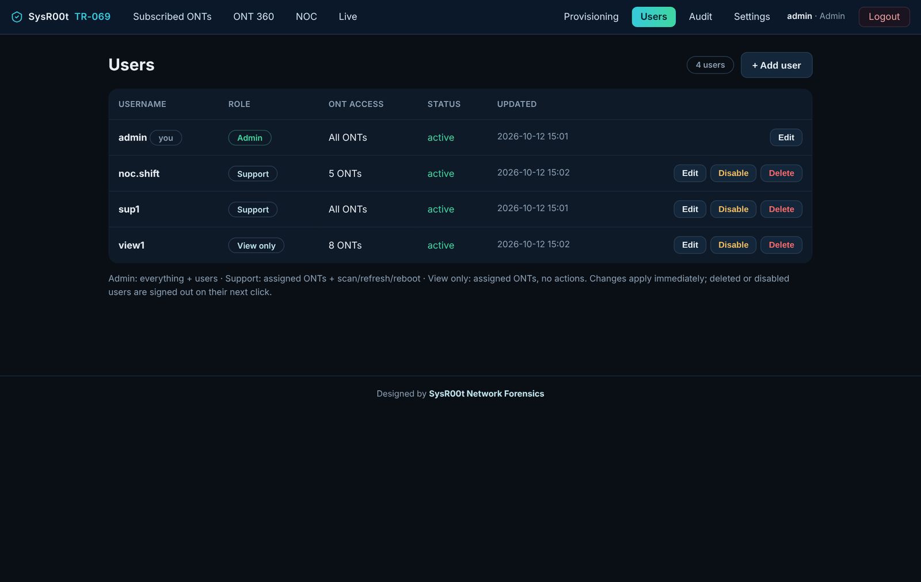Screen dimensions: 921x582
Task: Disable the view1 user
Action: (733, 245)
